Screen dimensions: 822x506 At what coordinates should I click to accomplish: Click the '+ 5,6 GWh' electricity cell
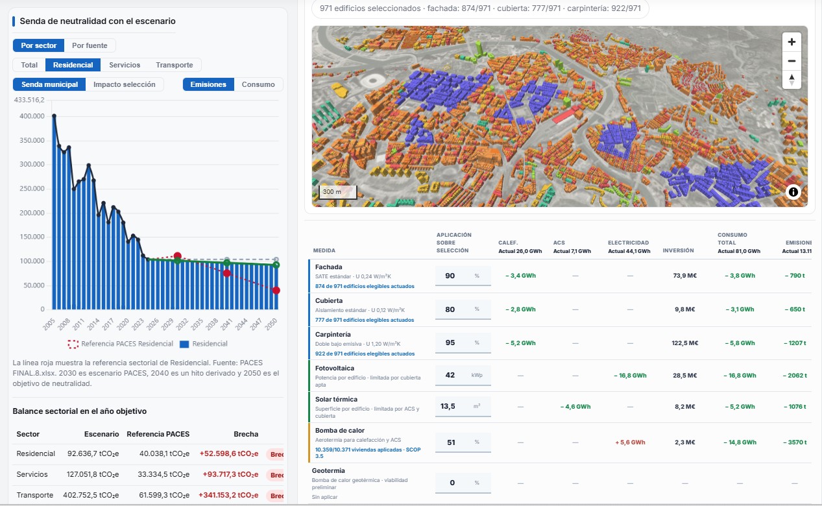click(630, 442)
